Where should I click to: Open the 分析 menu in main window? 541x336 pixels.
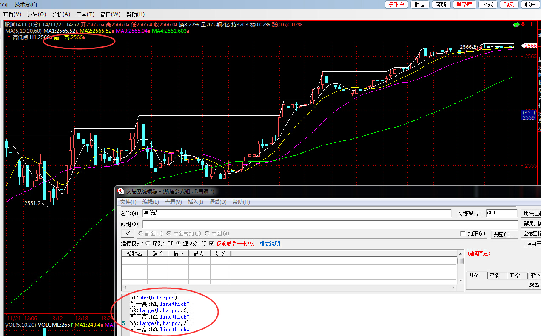coord(61,14)
